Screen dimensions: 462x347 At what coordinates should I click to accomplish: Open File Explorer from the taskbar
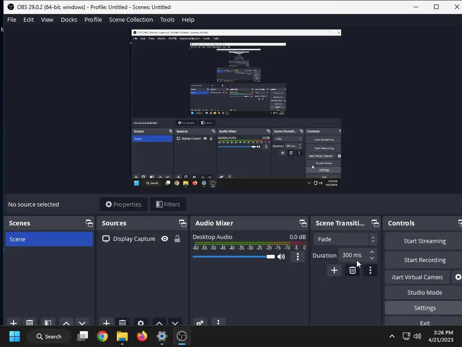click(122, 336)
